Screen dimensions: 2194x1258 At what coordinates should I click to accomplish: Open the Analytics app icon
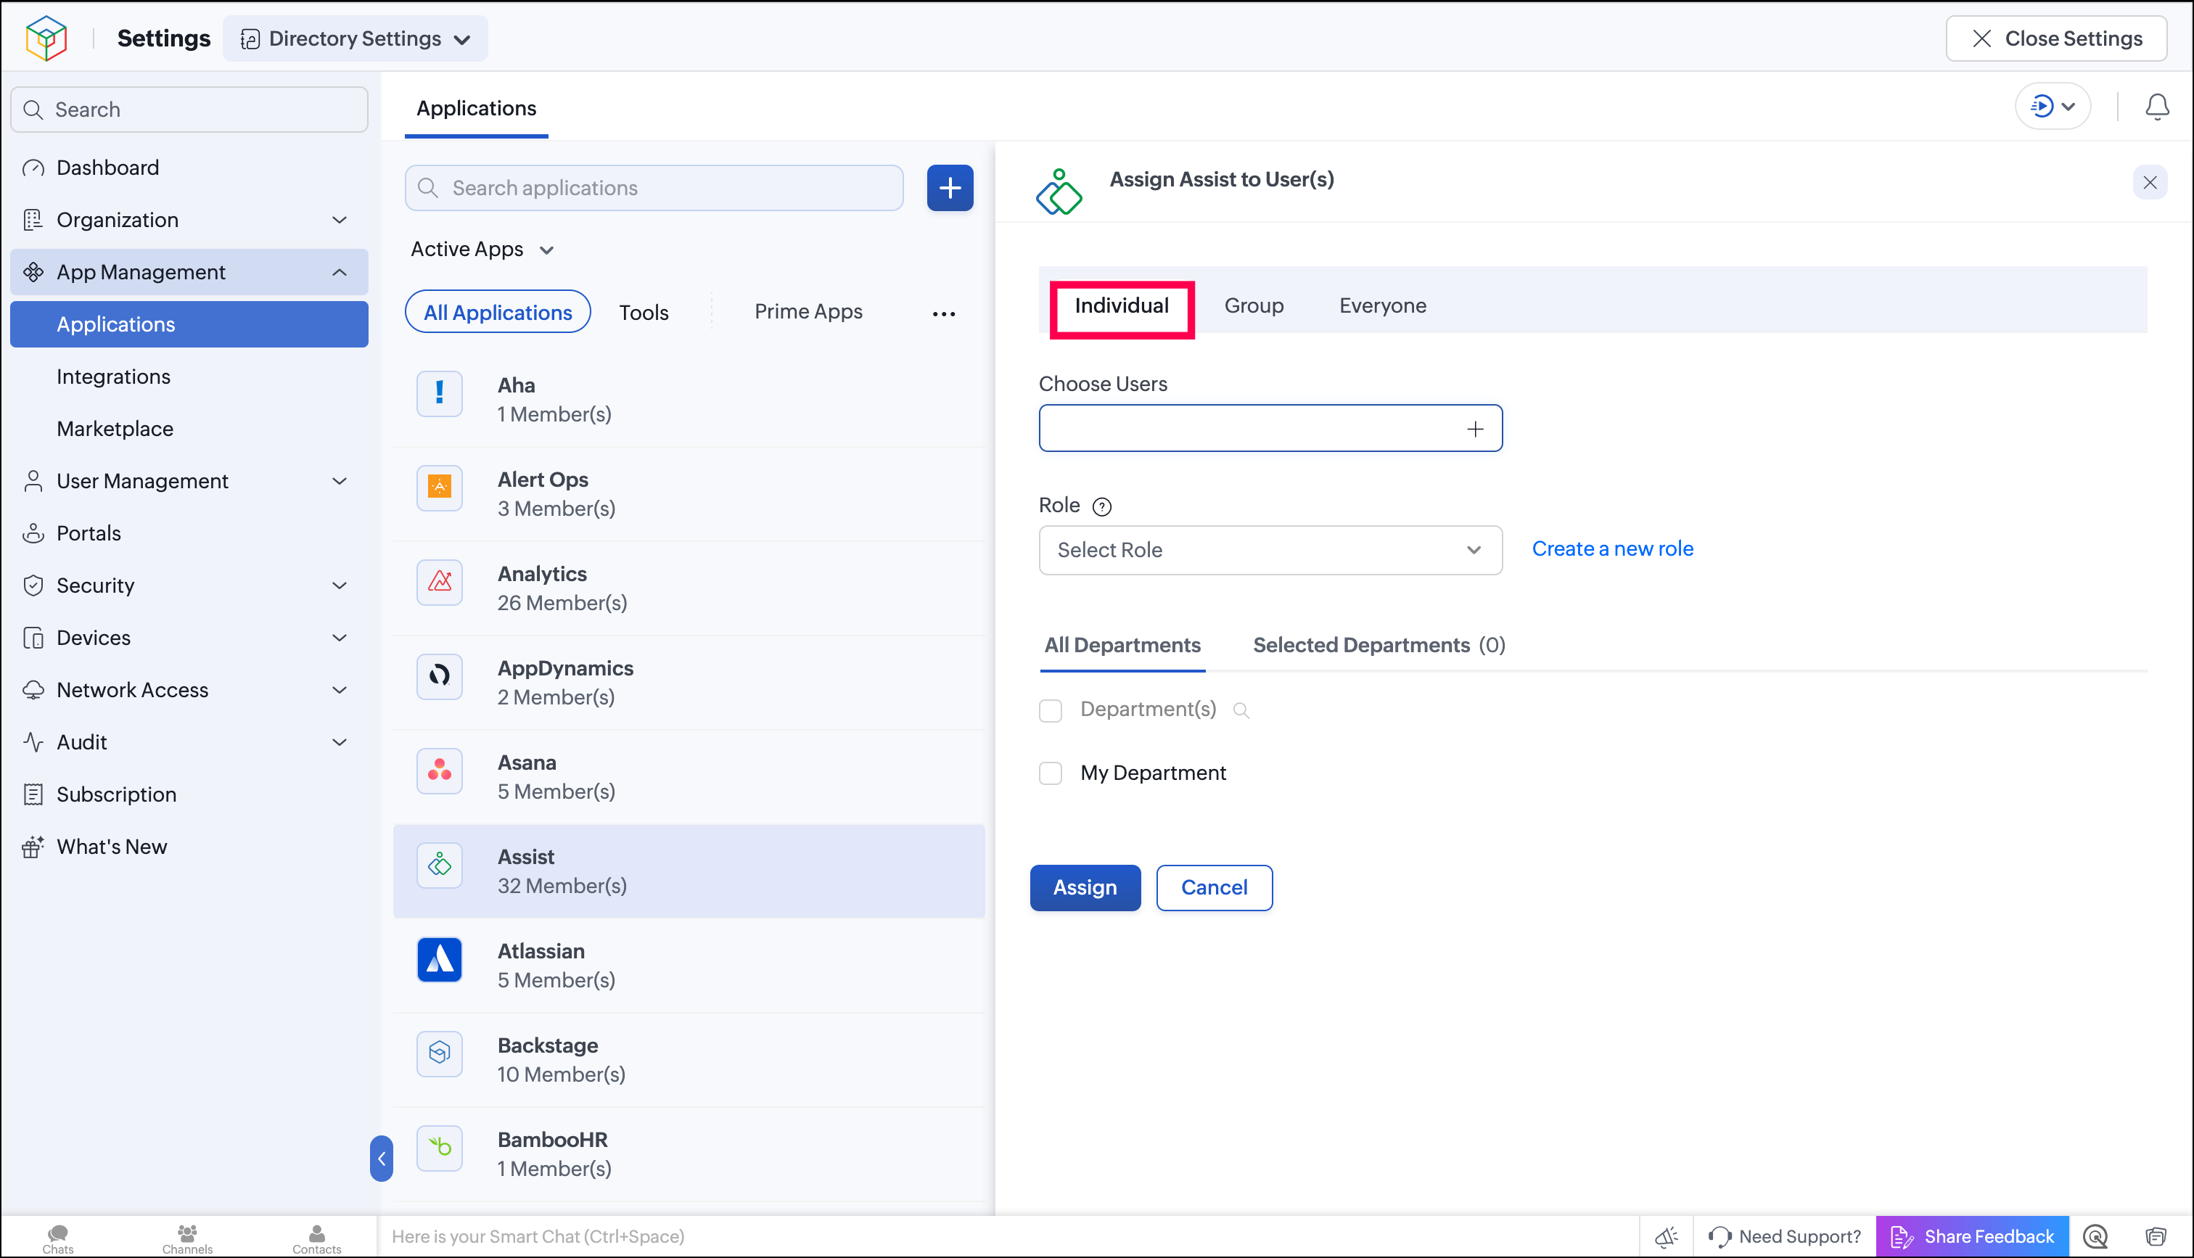[440, 581]
